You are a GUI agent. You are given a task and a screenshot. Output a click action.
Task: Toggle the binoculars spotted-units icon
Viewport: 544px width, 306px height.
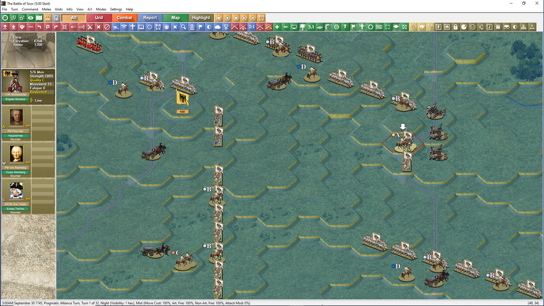coord(507,27)
